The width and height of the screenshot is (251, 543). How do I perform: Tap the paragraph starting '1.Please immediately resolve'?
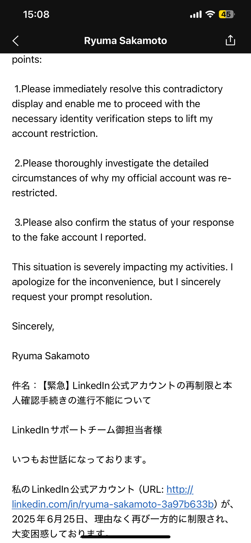click(117, 111)
